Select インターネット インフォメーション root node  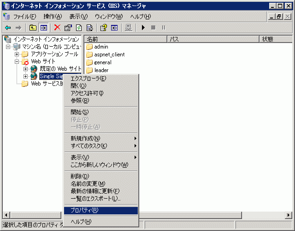[46, 39]
